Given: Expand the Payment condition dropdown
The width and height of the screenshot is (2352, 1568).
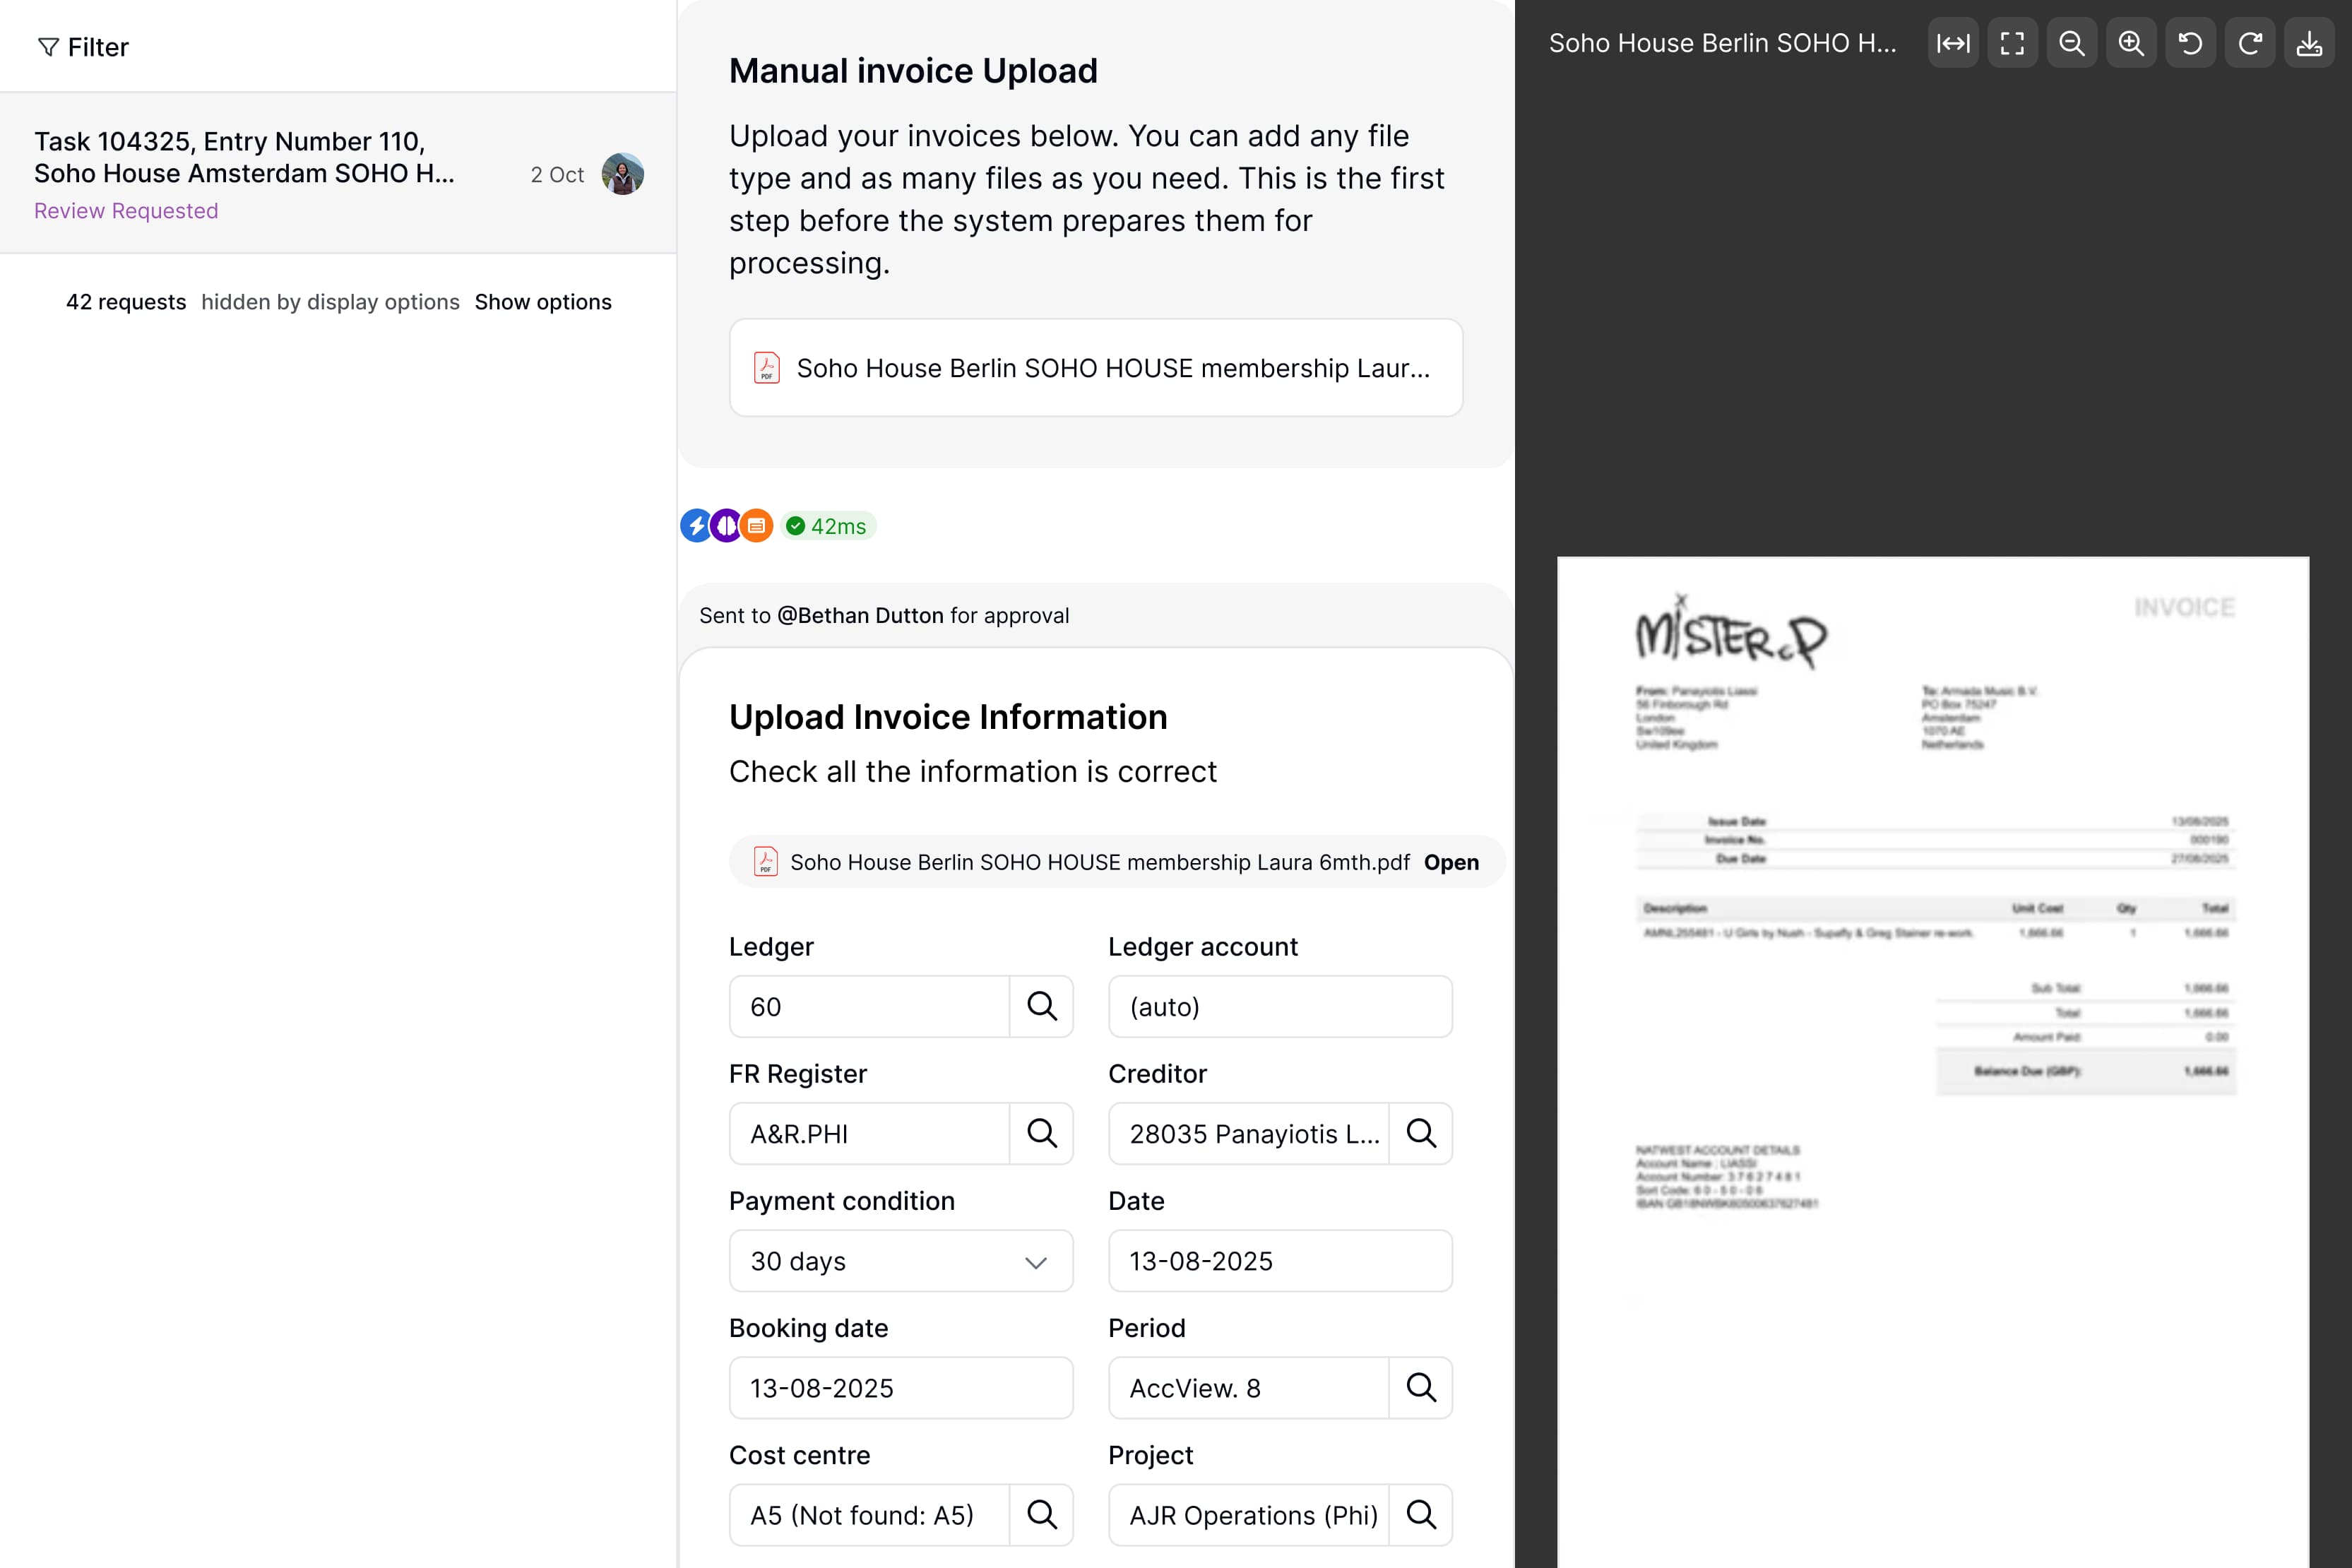Looking at the screenshot, I should (x=900, y=1261).
